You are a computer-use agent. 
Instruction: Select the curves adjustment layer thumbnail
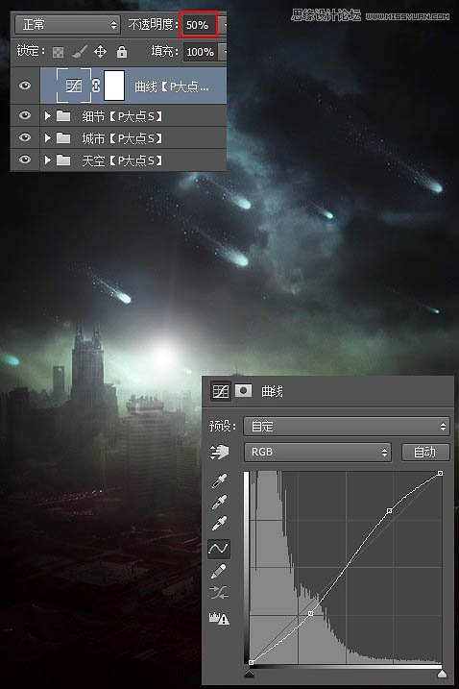[x=74, y=86]
